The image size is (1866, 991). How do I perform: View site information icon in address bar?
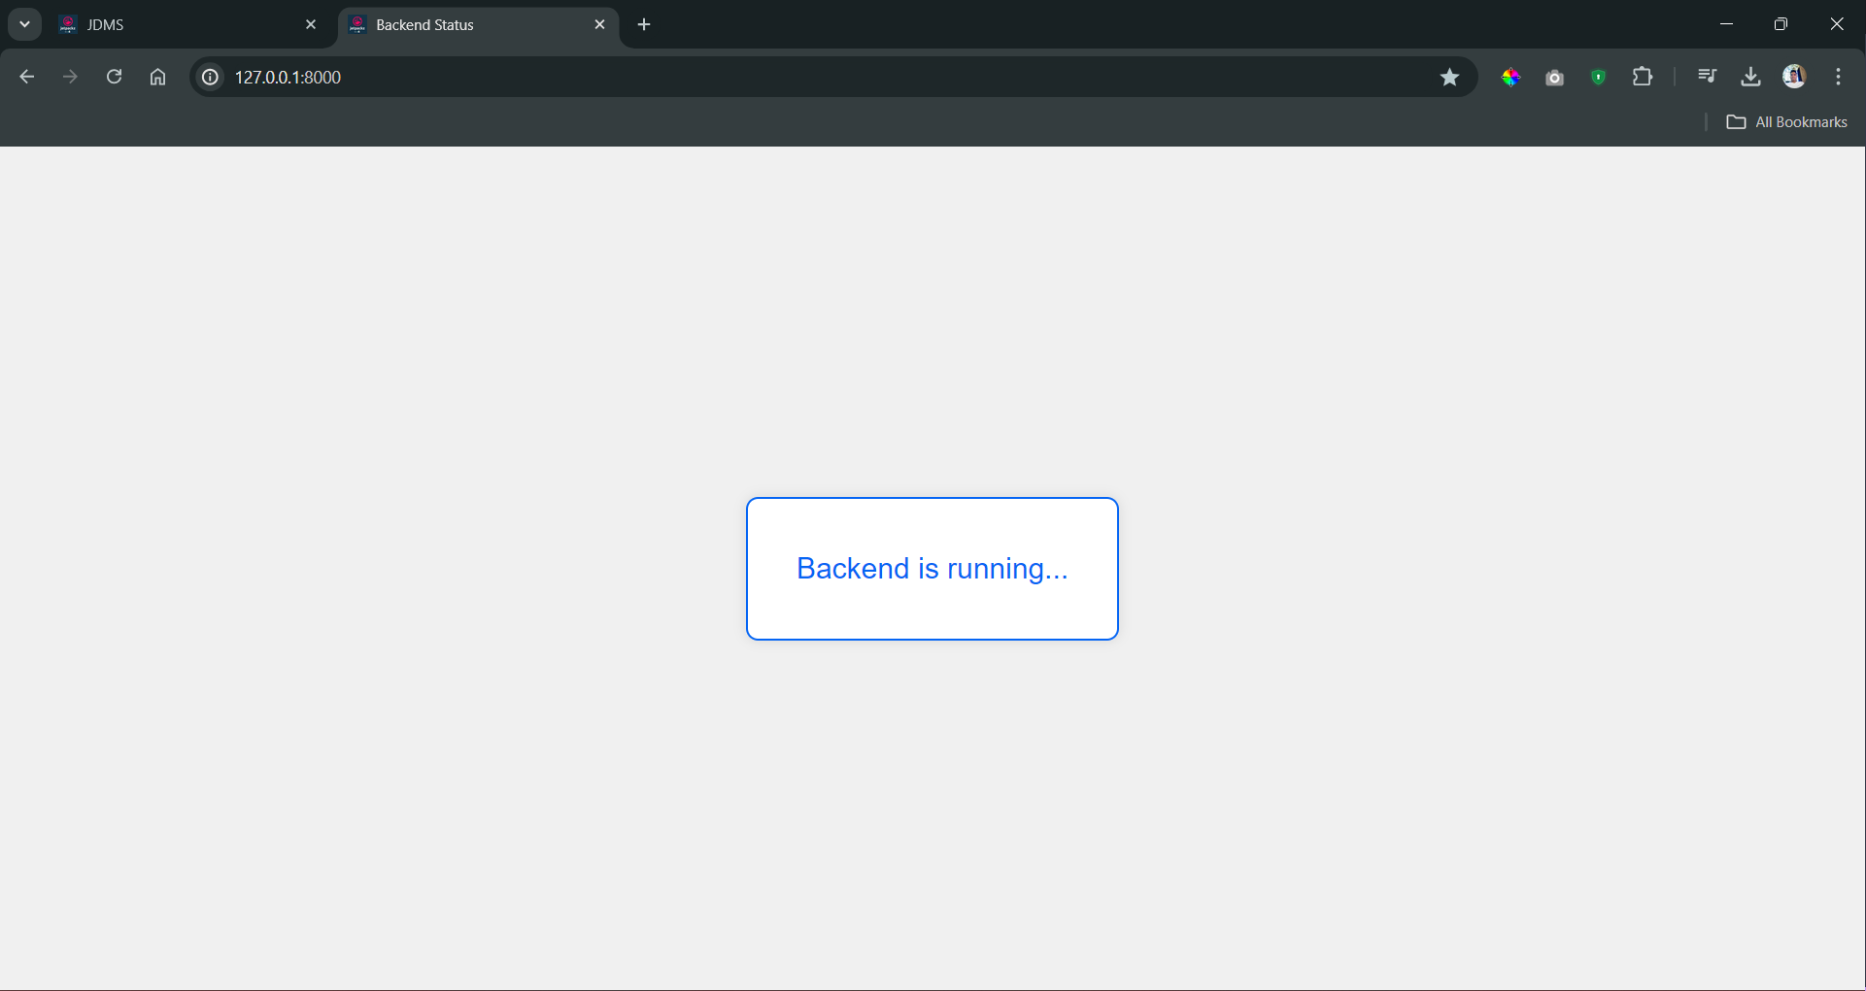[x=210, y=77]
